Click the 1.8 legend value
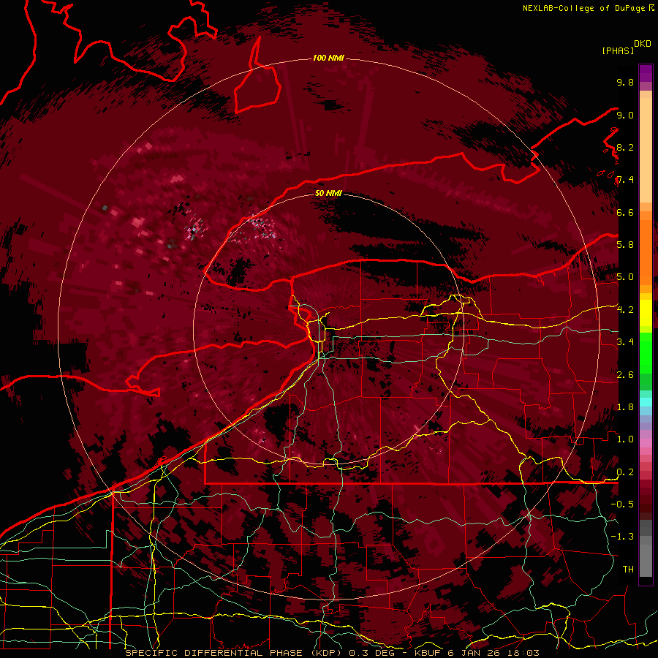The image size is (658, 658). tap(625, 407)
